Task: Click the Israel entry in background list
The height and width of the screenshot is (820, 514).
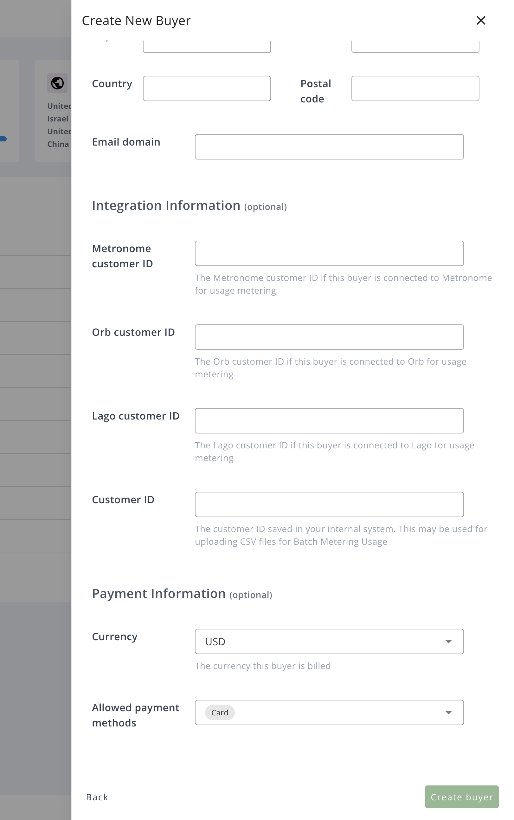Action: (58, 119)
